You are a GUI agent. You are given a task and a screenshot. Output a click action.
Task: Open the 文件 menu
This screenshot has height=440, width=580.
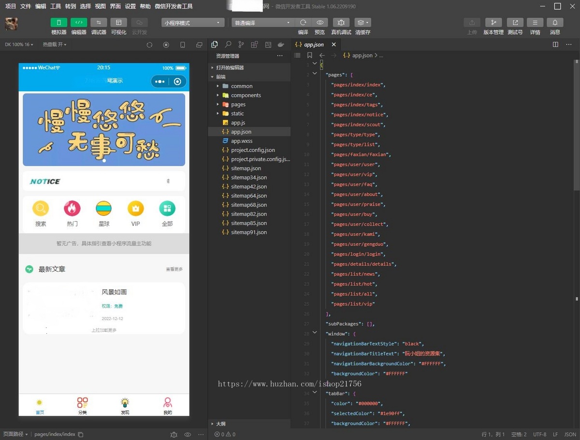click(x=26, y=6)
